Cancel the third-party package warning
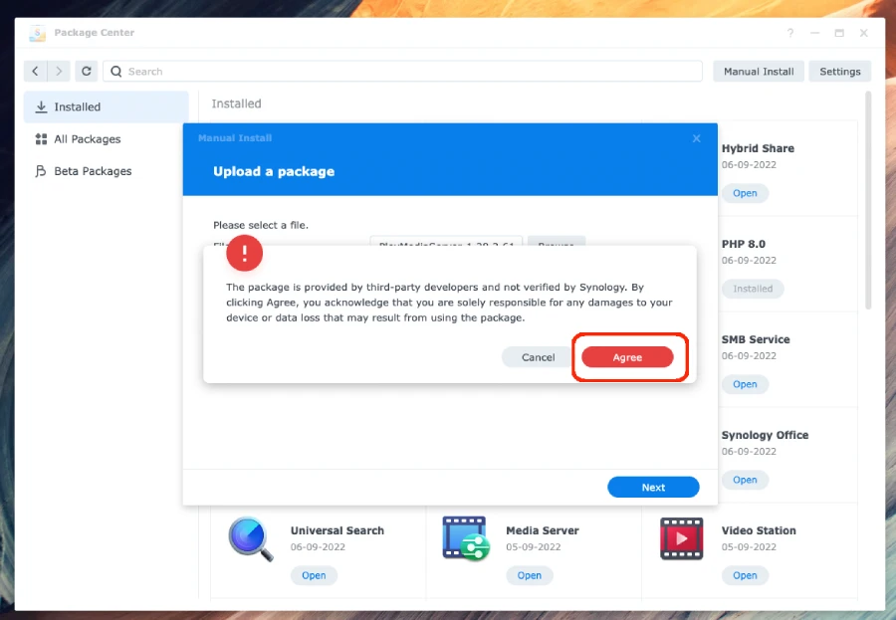Image resolution: width=896 pixels, height=620 pixels. pos(538,357)
